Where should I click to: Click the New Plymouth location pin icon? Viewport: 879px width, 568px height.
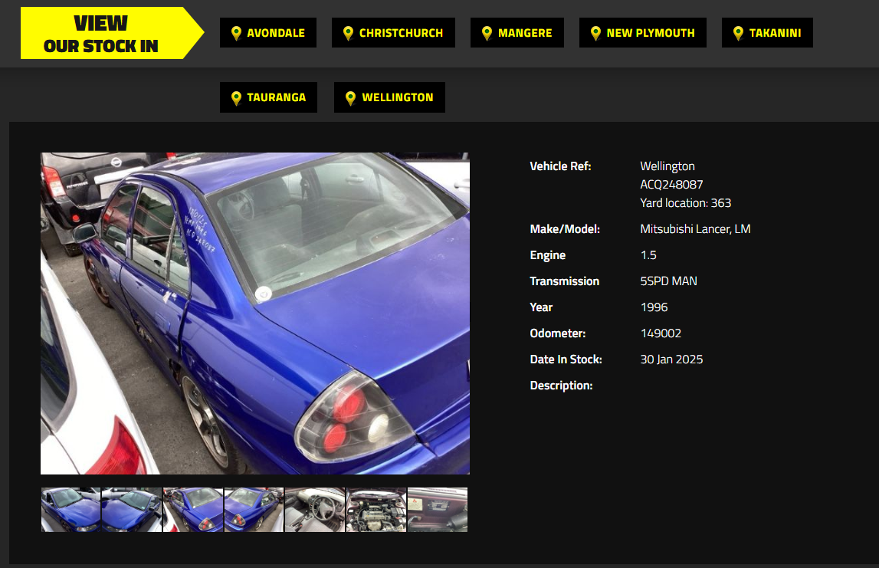(595, 33)
